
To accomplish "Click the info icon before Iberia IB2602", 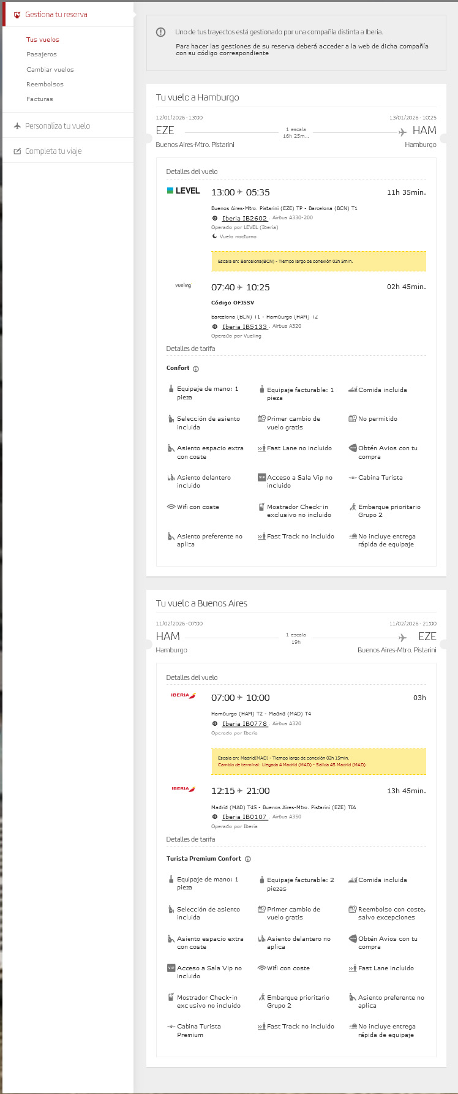I will tap(215, 218).
